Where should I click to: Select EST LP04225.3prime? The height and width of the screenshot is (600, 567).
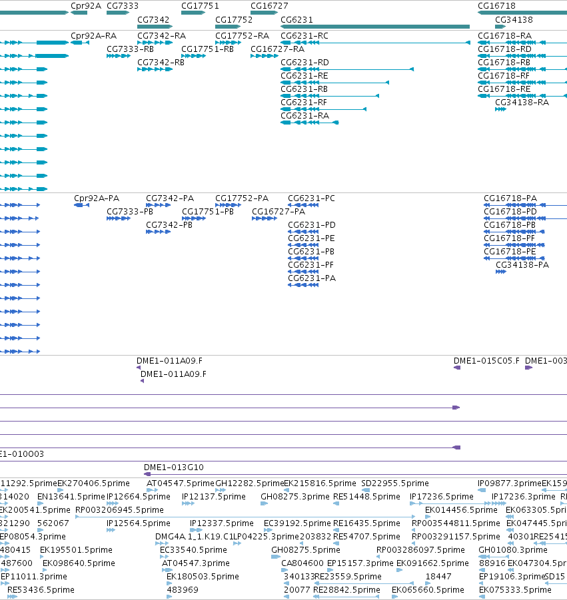point(266,537)
